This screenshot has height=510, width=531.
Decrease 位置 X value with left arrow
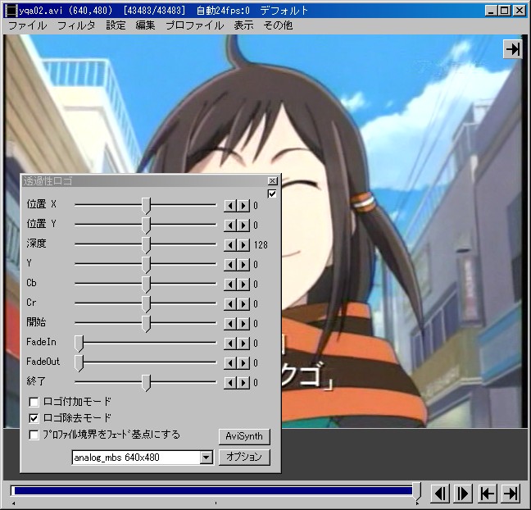pyautogui.click(x=230, y=205)
